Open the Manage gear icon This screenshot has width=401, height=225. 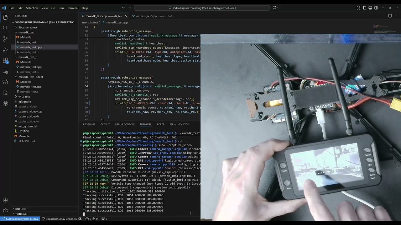[5, 211]
